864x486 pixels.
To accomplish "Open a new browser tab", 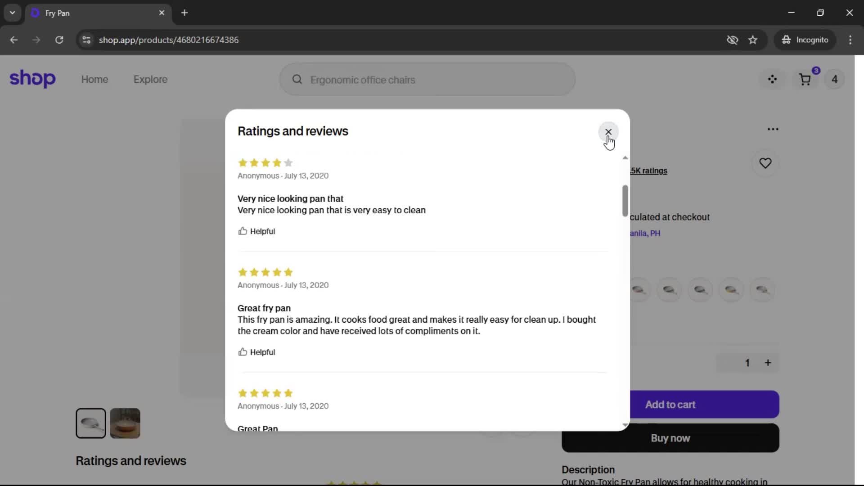I will tap(184, 13).
